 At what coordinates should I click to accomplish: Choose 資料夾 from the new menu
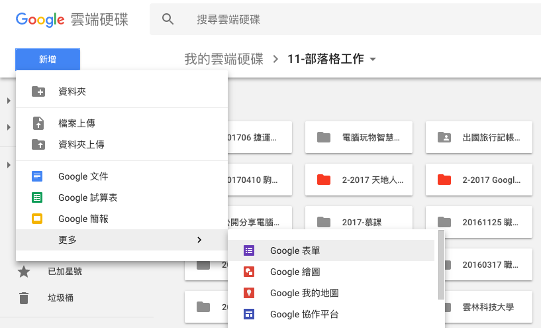click(x=122, y=91)
